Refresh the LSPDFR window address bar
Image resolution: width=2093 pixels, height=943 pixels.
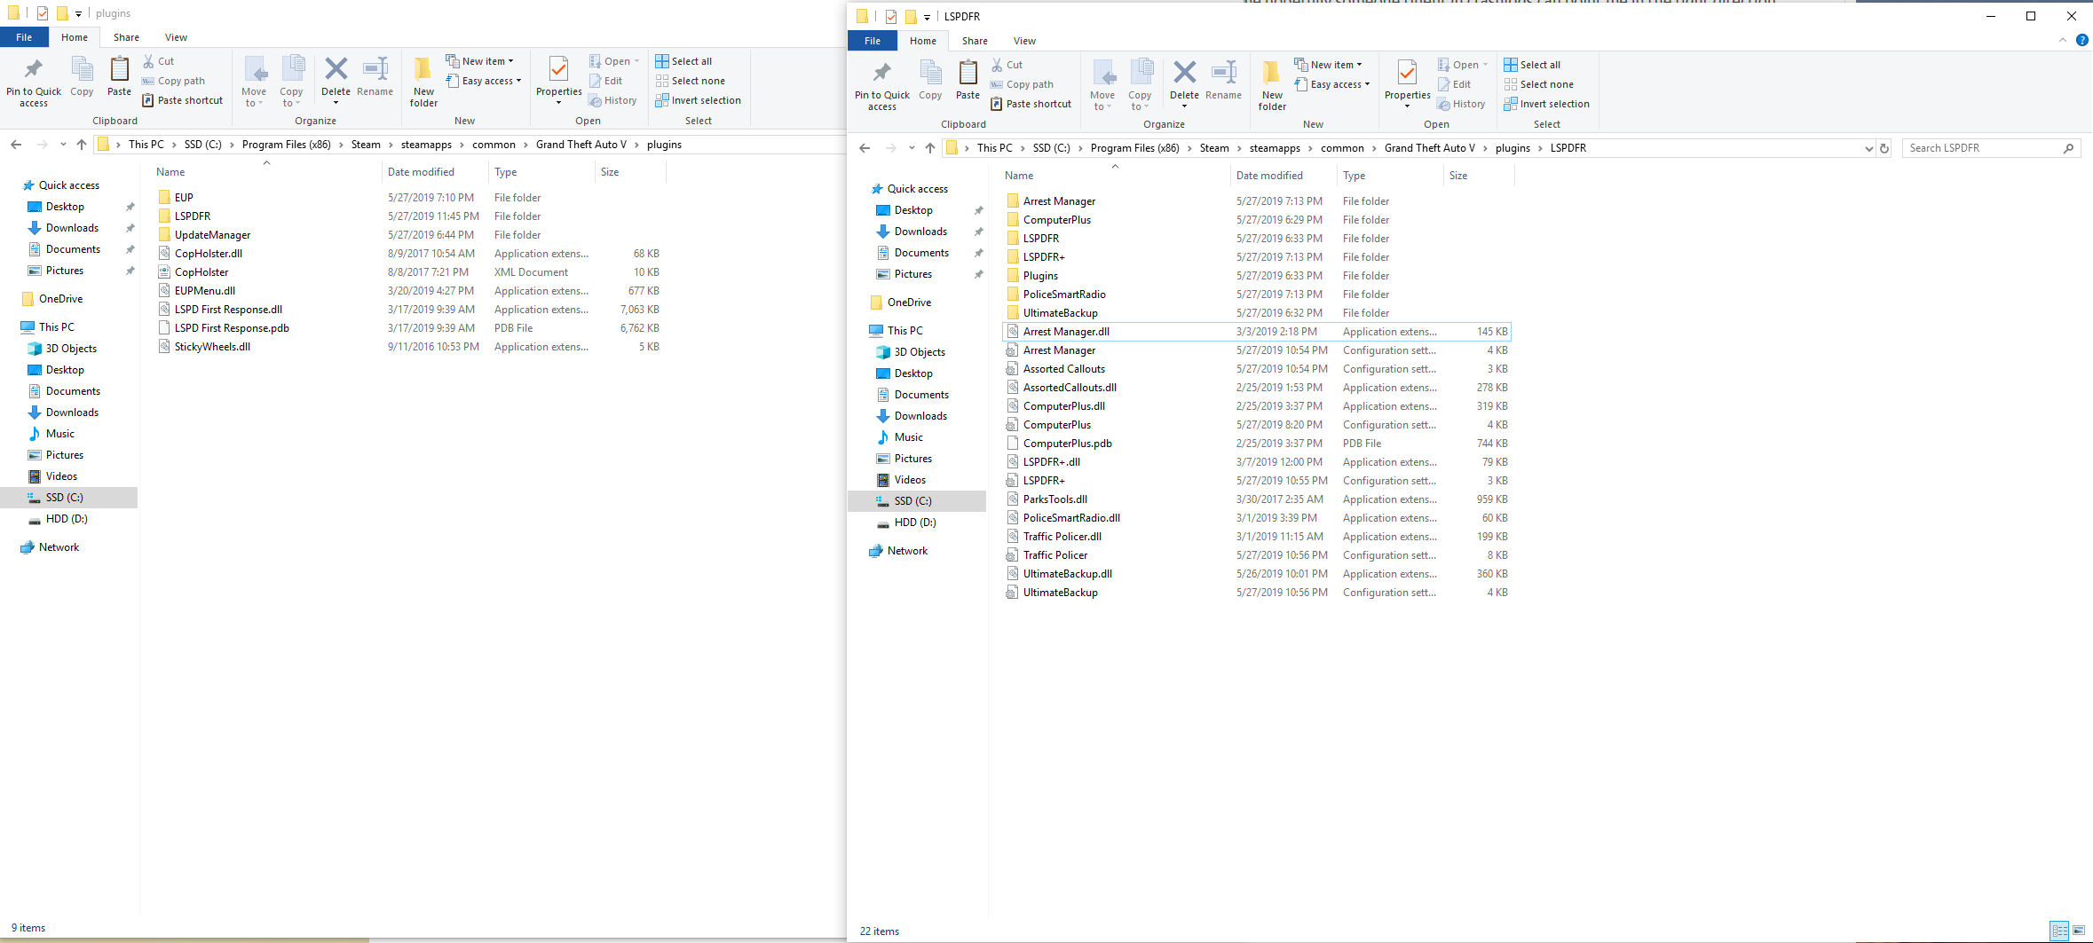click(x=1884, y=148)
